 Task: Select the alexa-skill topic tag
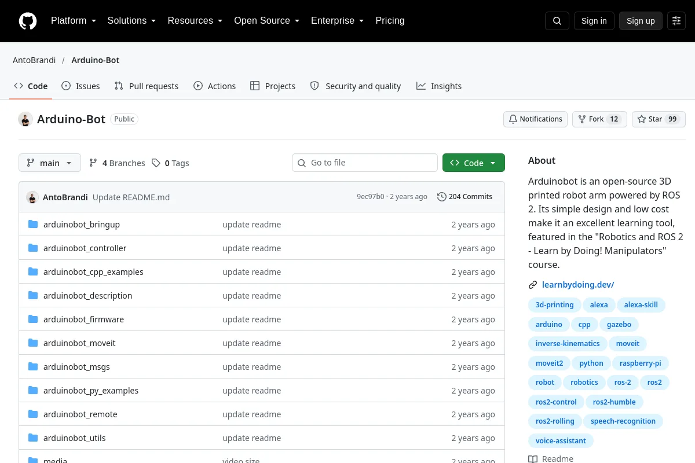(641, 305)
